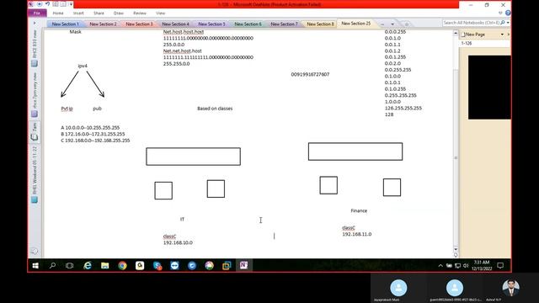The image size is (539, 303).
Task: Show hidden system tray icons
Action: pyautogui.click(x=440, y=266)
